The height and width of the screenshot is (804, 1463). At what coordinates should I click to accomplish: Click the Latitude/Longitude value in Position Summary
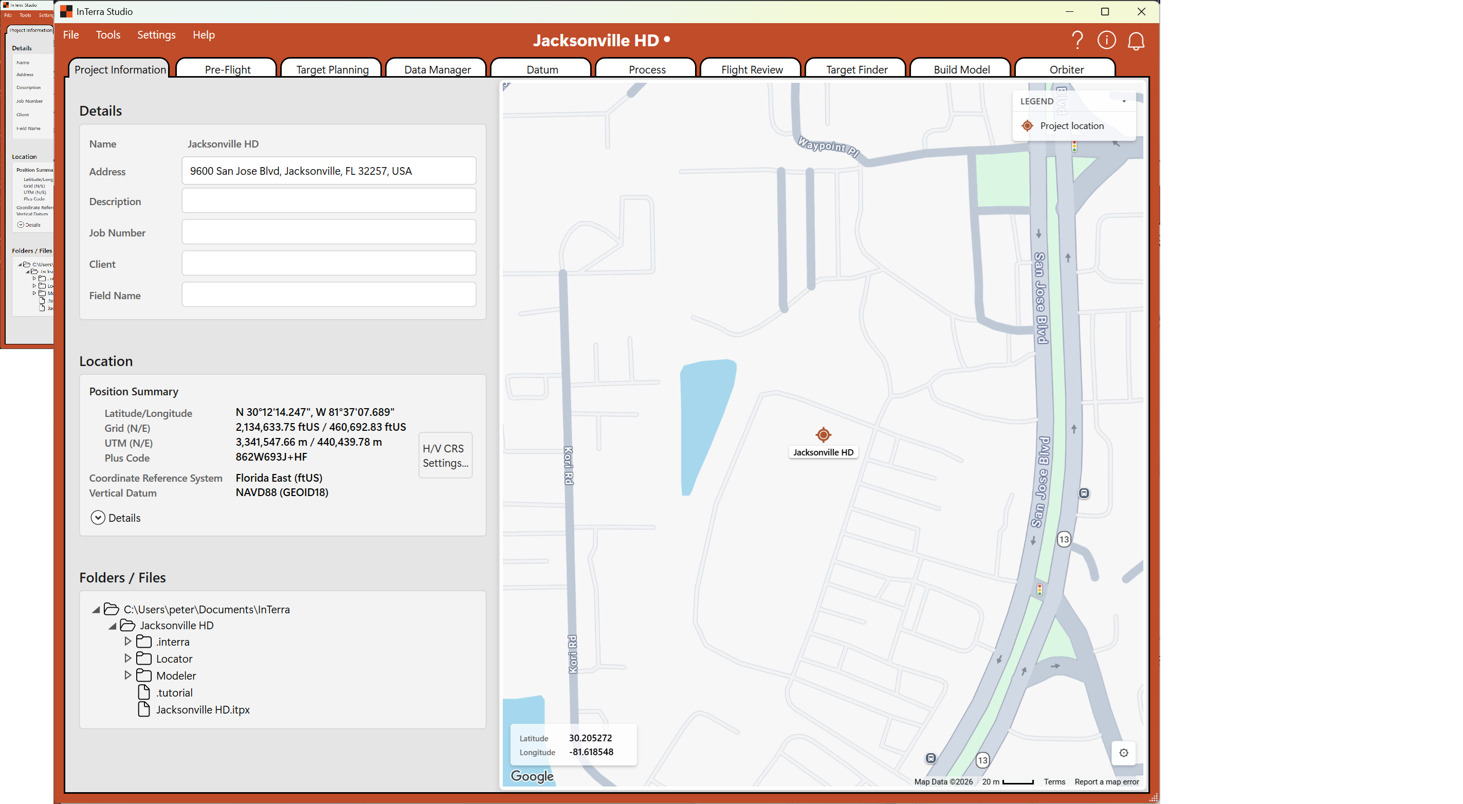tap(315, 412)
